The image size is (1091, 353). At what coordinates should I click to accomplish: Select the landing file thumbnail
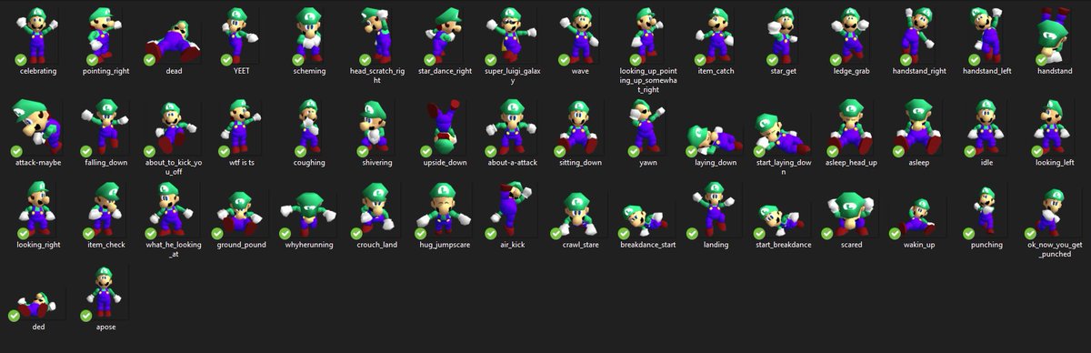coord(716,209)
